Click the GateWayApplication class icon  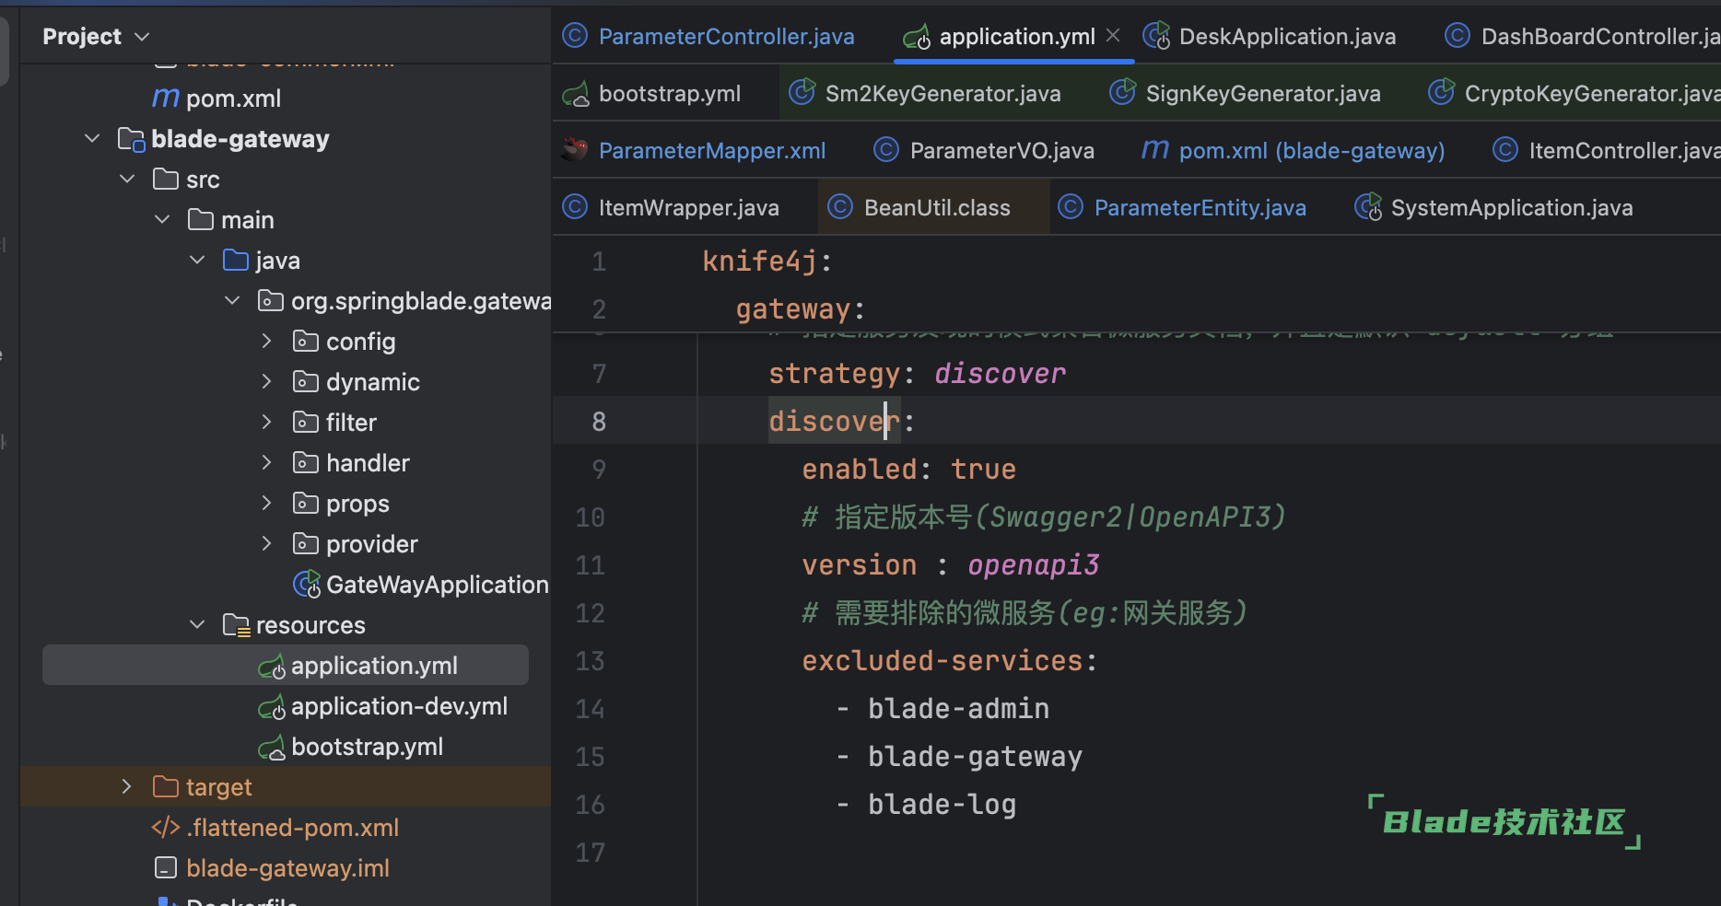[x=307, y=585]
